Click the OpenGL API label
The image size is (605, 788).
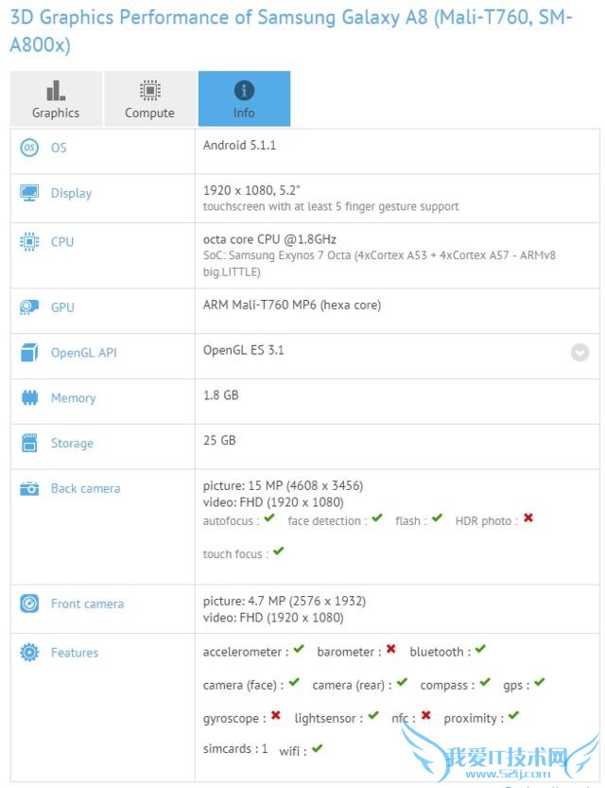click(x=84, y=353)
